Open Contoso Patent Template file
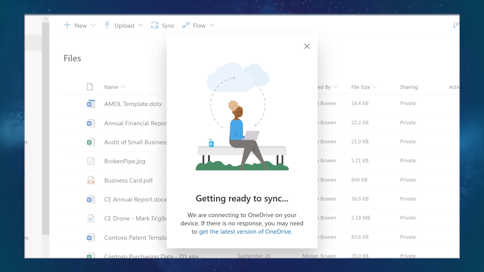The image size is (484, 272). (x=135, y=237)
